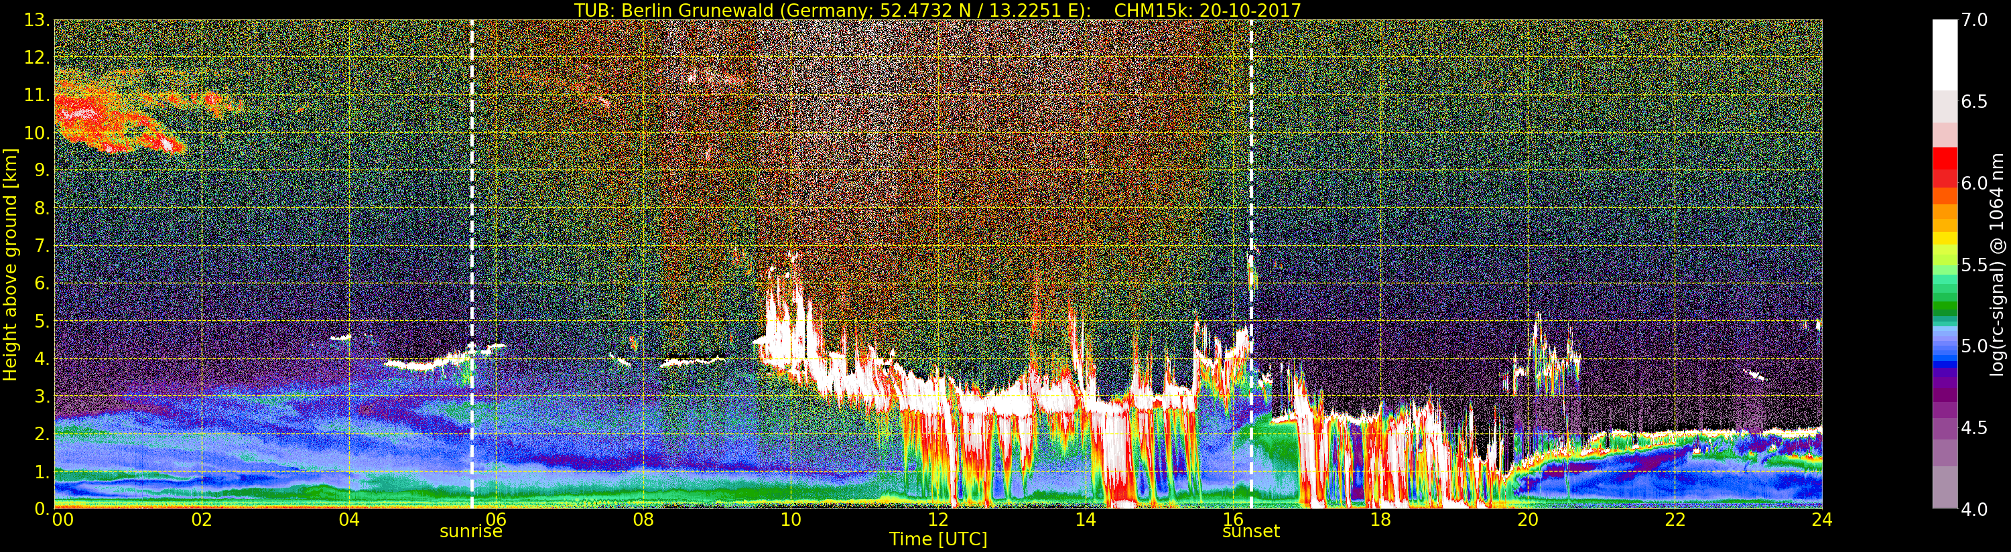The width and height of the screenshot is (2011, 552).
Task: Click height-axis tick "10."
Action: pyautogui.click(x=36, y=133)
